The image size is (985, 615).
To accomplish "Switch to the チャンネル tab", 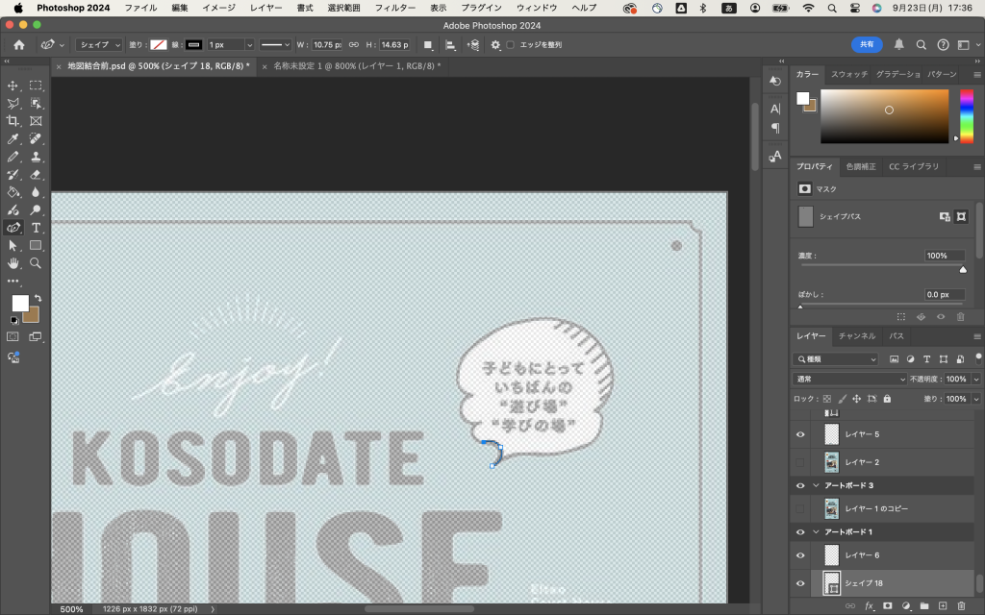I will coord(856,336).
